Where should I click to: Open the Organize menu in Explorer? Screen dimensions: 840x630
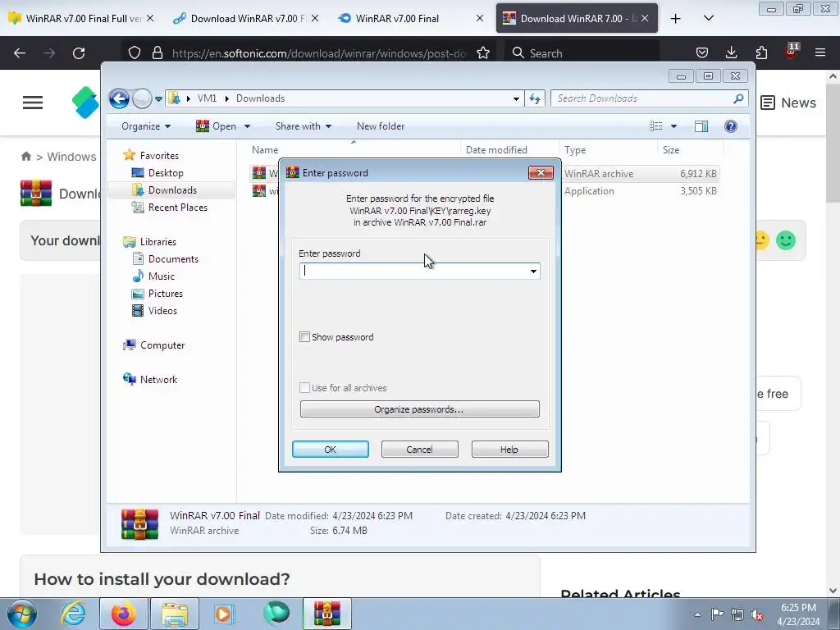coord(146,126)
